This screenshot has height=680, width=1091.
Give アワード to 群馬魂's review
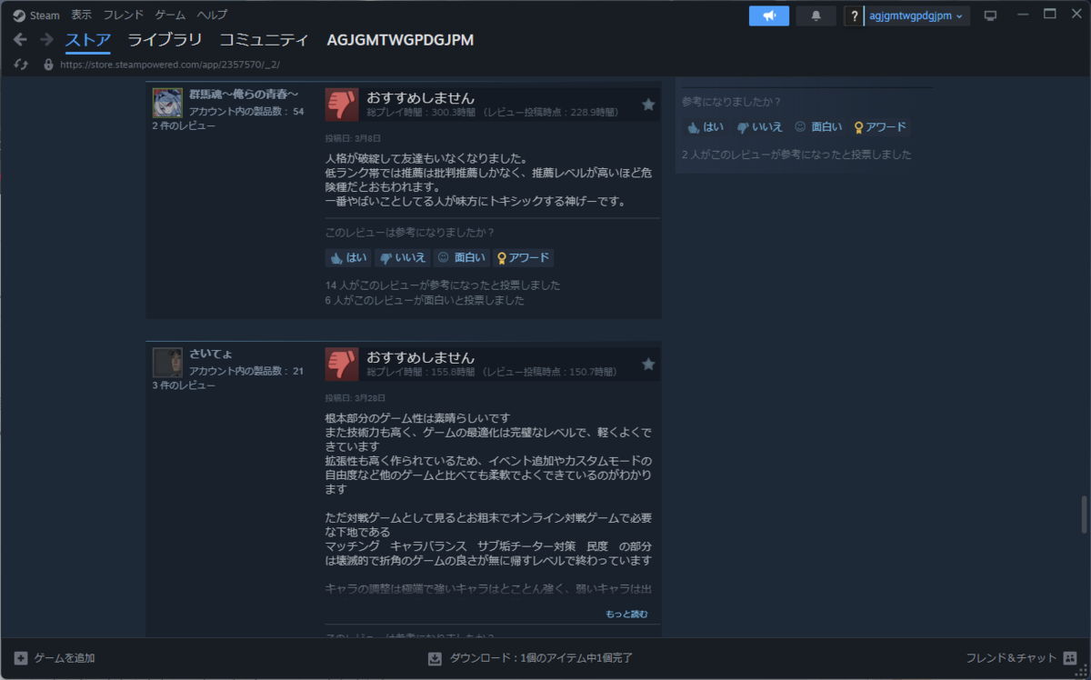click(523, 257)
